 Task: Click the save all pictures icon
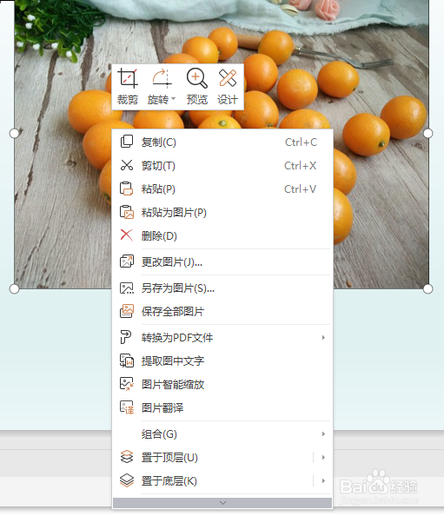pos(127,311)
